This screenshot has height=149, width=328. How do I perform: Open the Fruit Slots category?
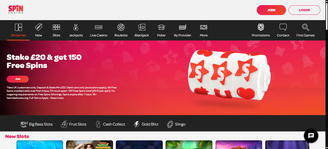73,124
